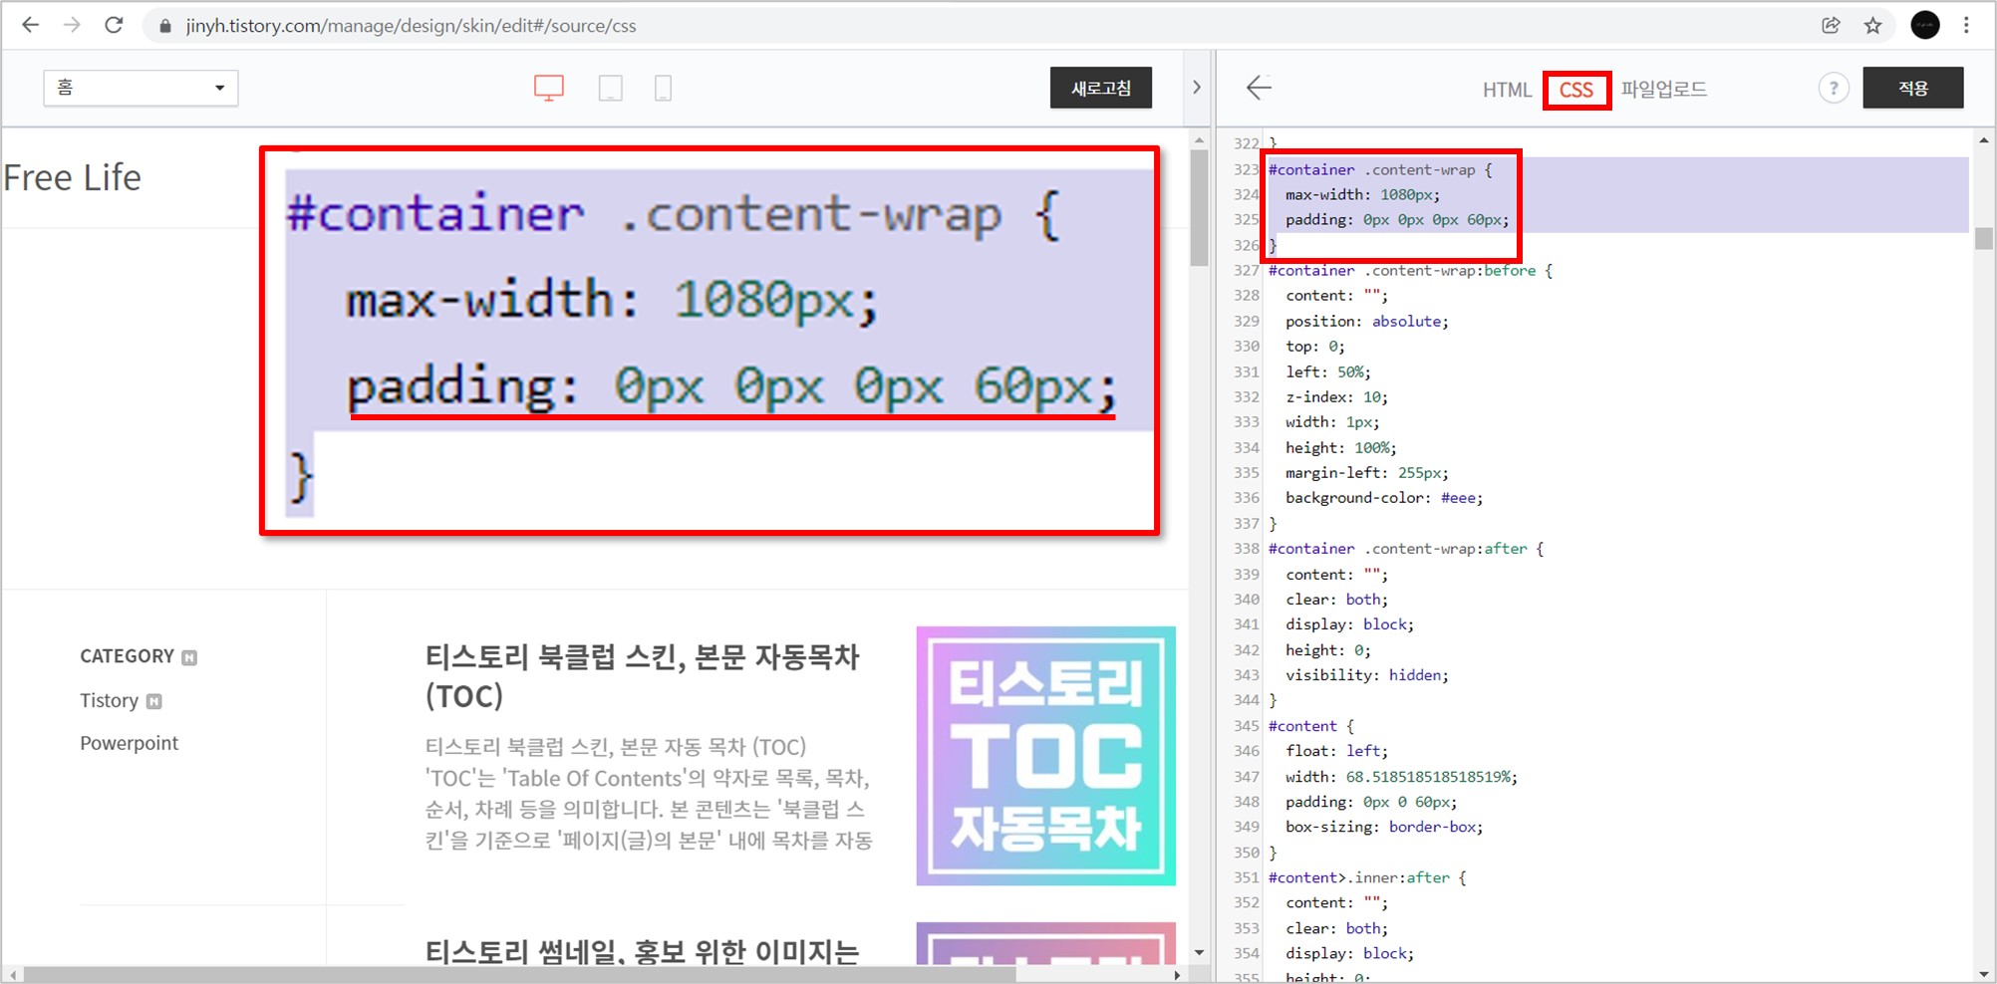Click the profile avatar icon

click(x=1924, y=25)
